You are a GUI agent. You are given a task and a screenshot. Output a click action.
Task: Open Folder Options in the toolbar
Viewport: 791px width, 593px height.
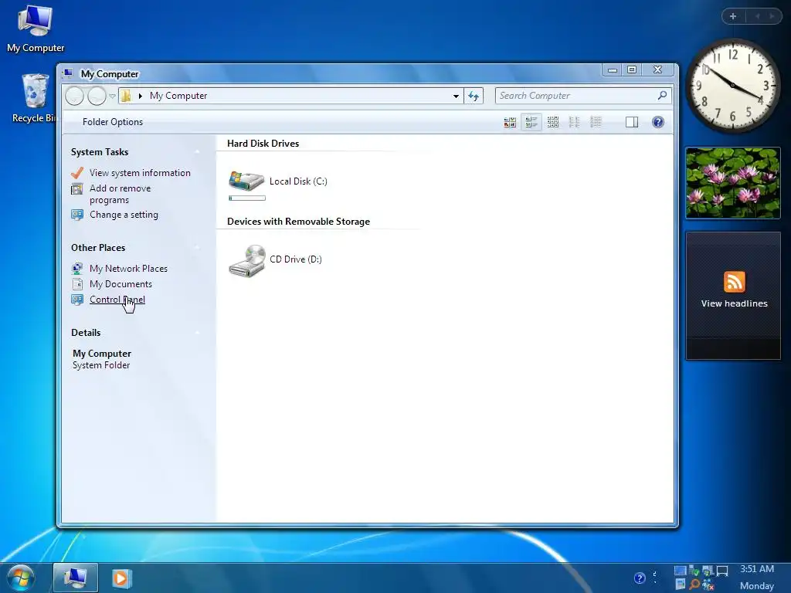pyautogui.click(x=113, y=122)
